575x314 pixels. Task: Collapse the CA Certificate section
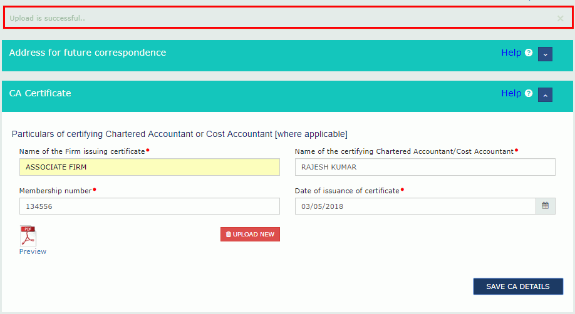pyautogui.click(x=545, y=94)
